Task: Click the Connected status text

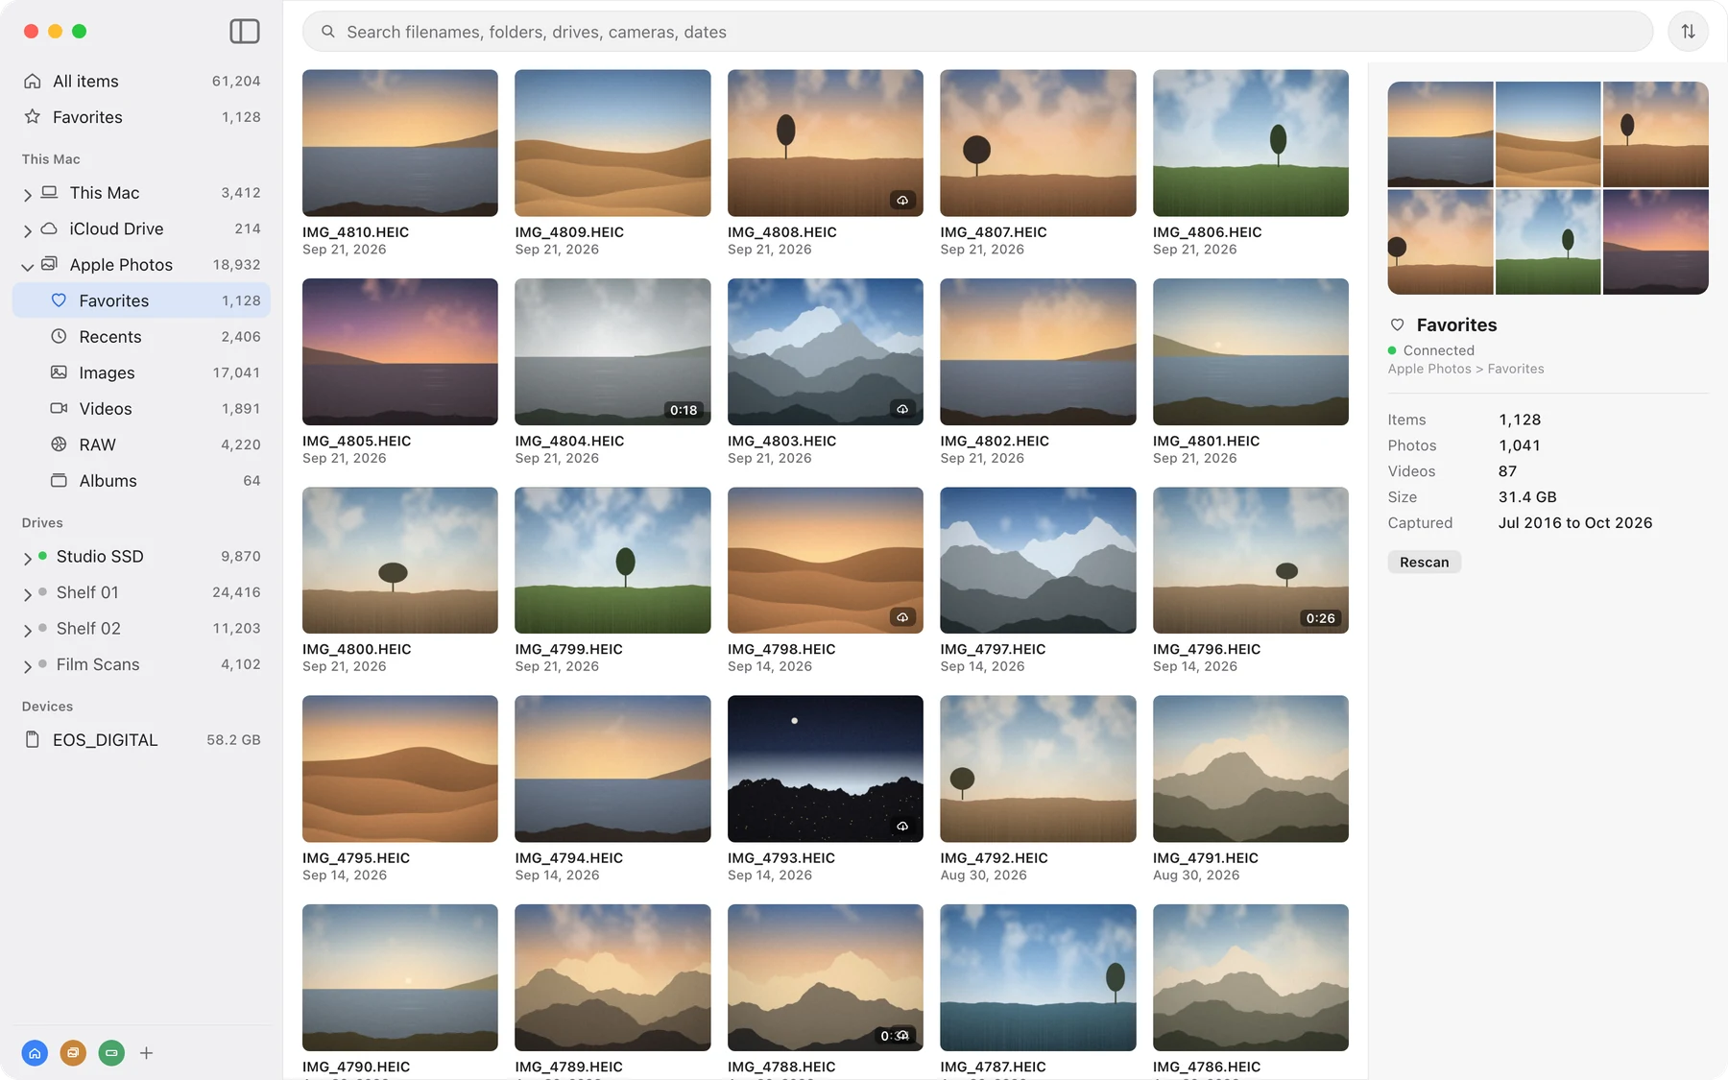Action: click(x=1438, y=350)
